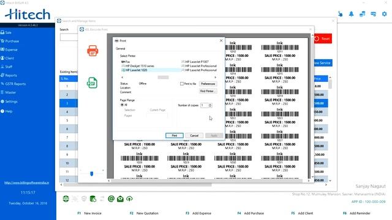392x220 pixels.
Task: Click the application settings gear icon
Action: point(385,14)
